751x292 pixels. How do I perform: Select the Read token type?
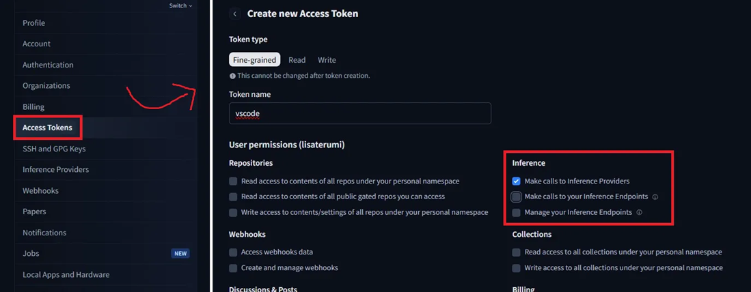pyautogui.click(x=297, y=60)
